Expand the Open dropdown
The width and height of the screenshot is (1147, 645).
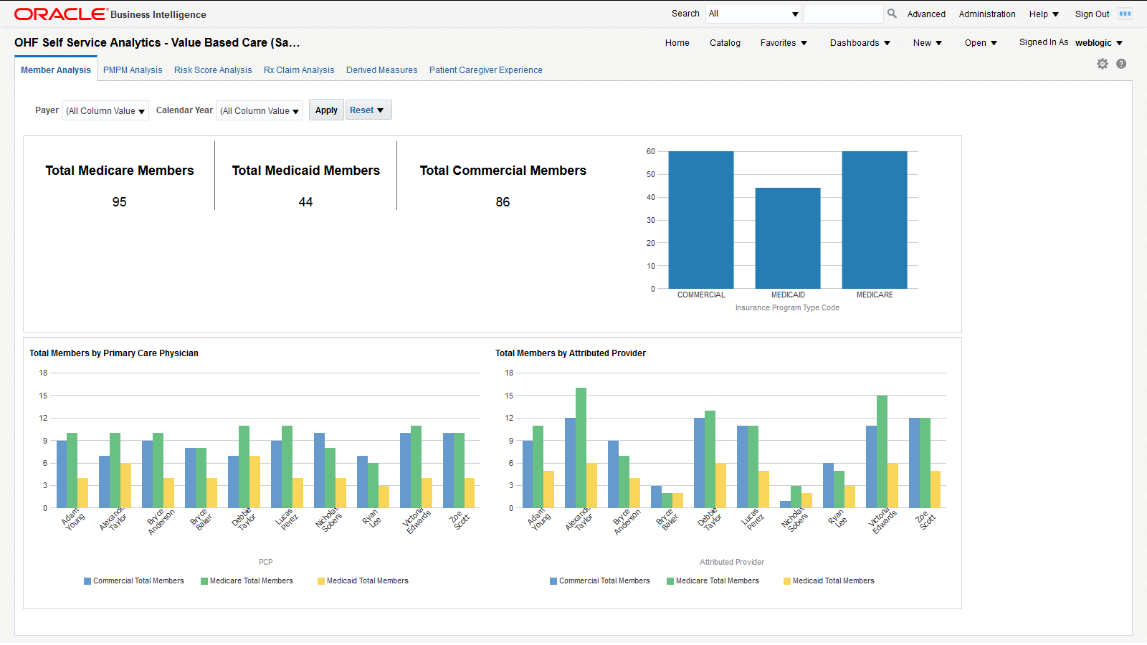tap(980, 42)
